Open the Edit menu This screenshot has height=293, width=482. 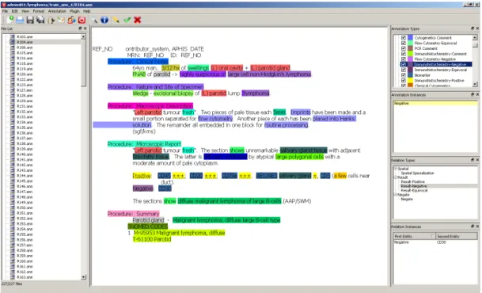point(15,11)
